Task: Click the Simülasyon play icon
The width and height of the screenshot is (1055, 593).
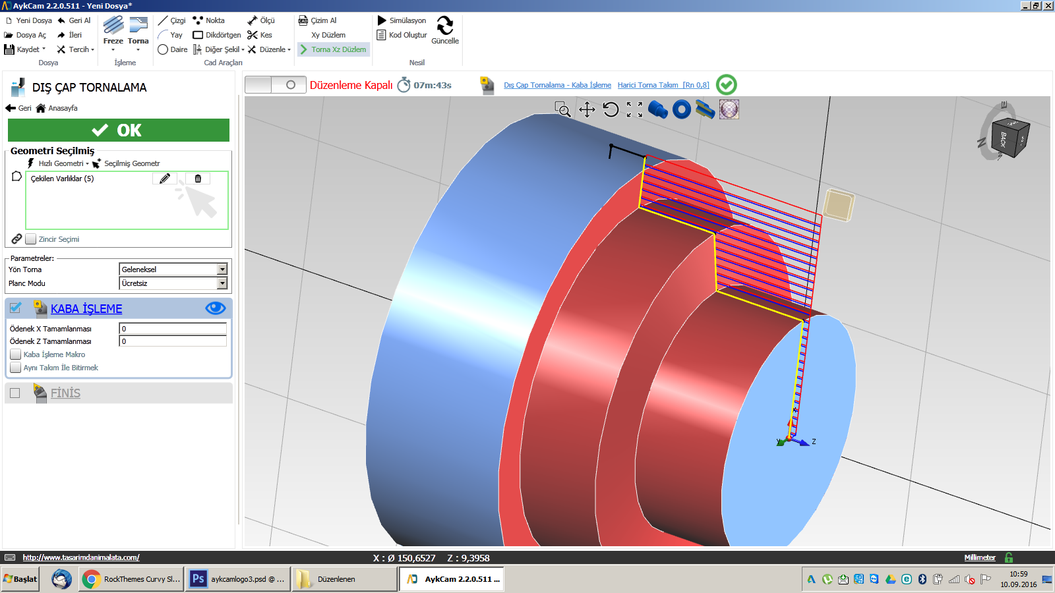Action: pos(382,20)
